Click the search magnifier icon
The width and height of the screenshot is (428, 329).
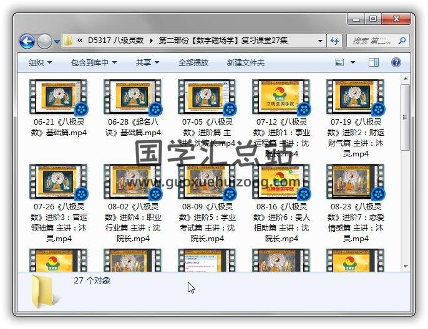(x=401, y=41)
